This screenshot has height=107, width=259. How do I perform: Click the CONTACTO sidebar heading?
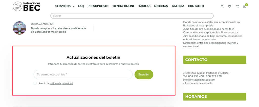(x=214, y=60)
